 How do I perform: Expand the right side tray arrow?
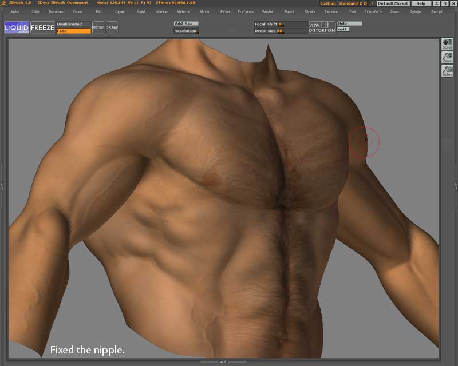[456, 187]
